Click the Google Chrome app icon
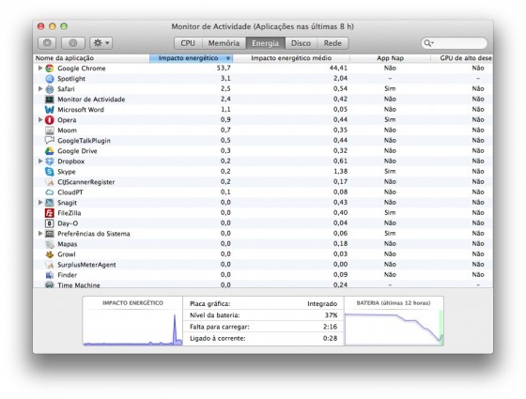 pos(49,69)
